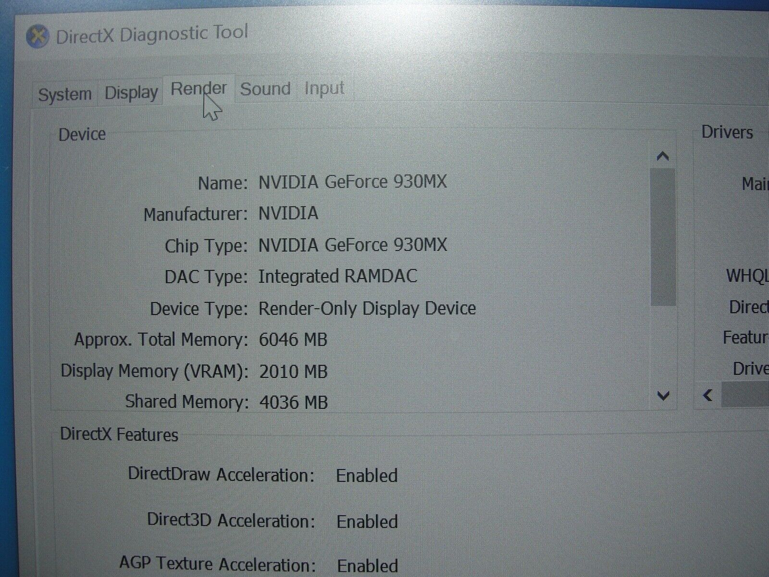Screen dimensions: 769x577
Task: Click the Drivers group label
Action: (727, 132)
